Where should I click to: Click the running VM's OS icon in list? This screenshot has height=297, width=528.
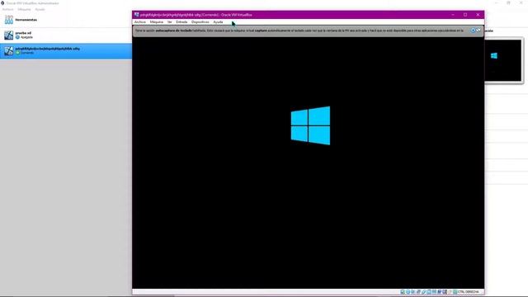[x=9, y=51]
